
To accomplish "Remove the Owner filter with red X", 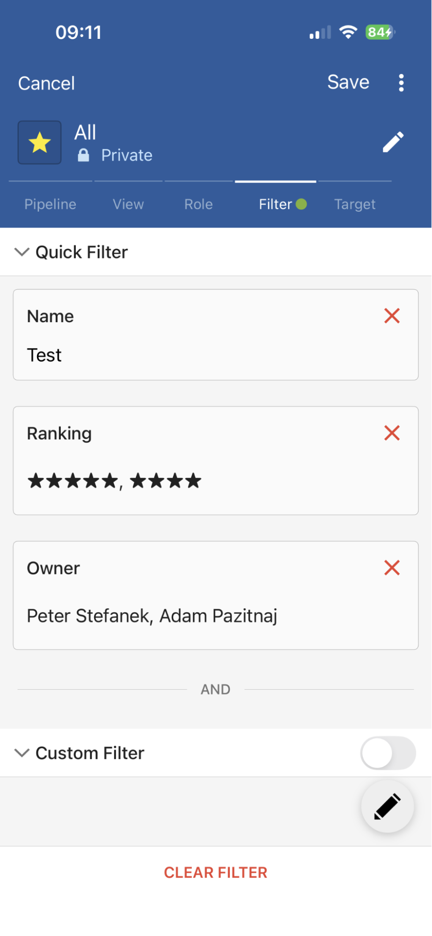I will tap(392, 567).
